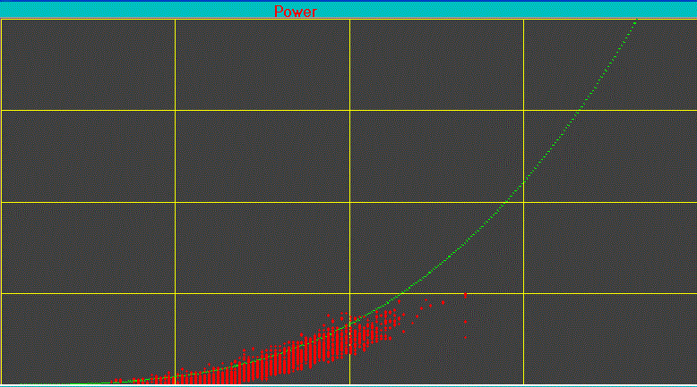Click the red Power chart title
The image size is (697, 387).
296,12
